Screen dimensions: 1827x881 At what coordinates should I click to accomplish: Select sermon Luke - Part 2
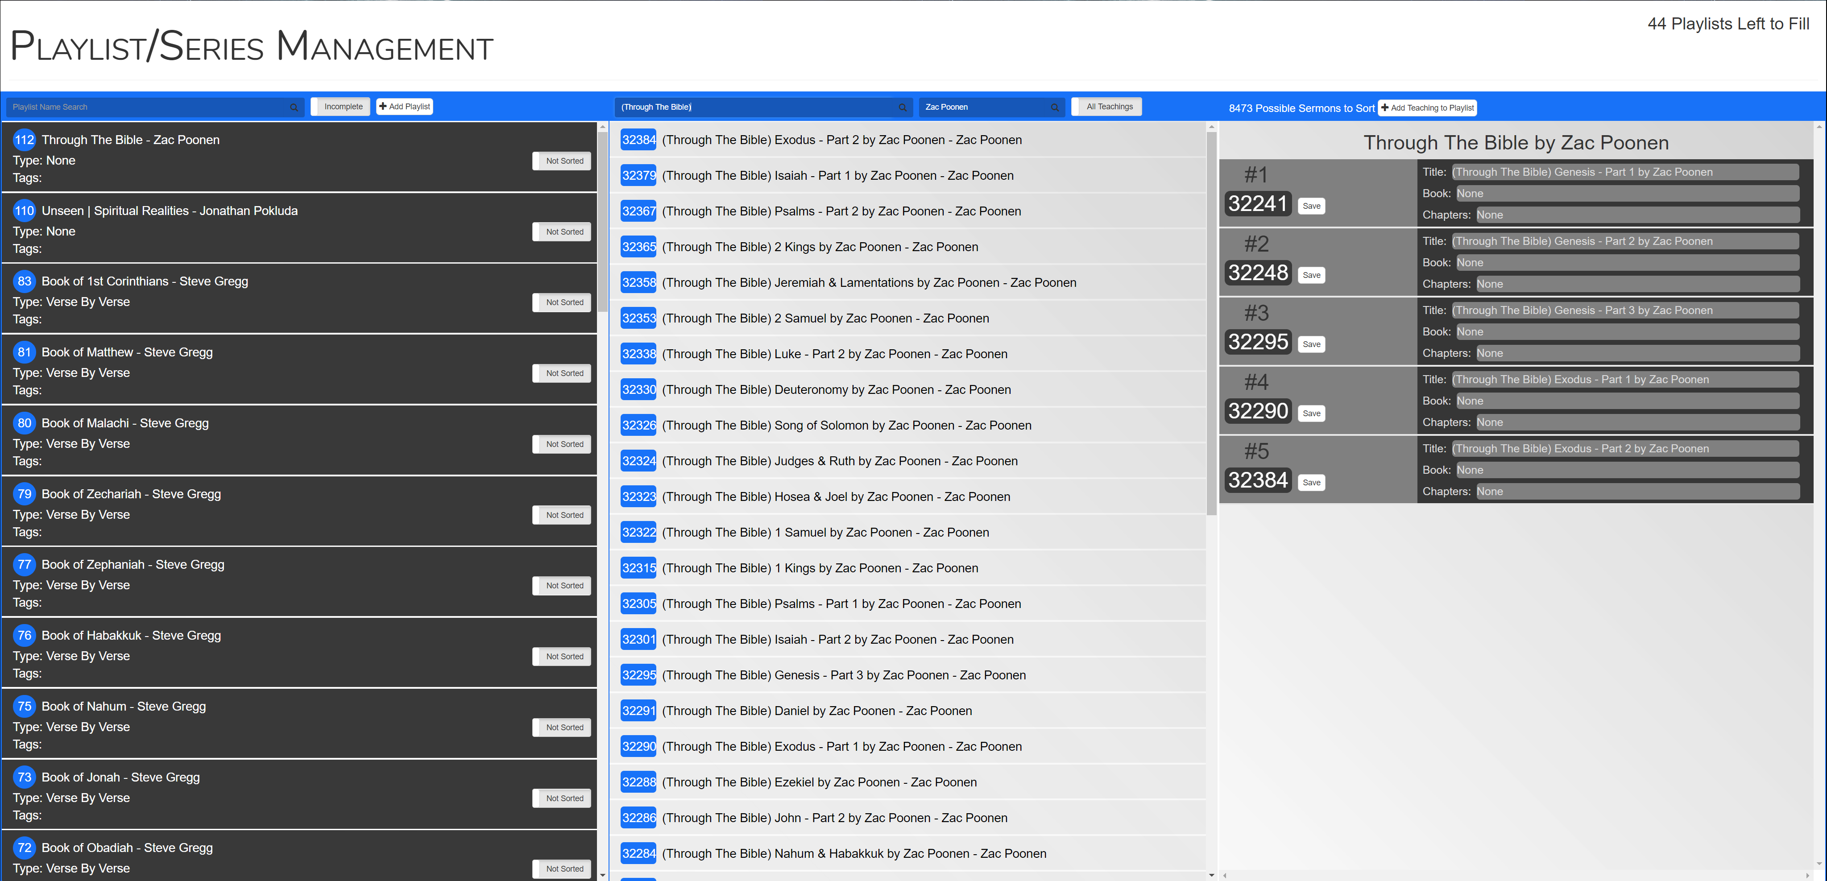[908, 354]
